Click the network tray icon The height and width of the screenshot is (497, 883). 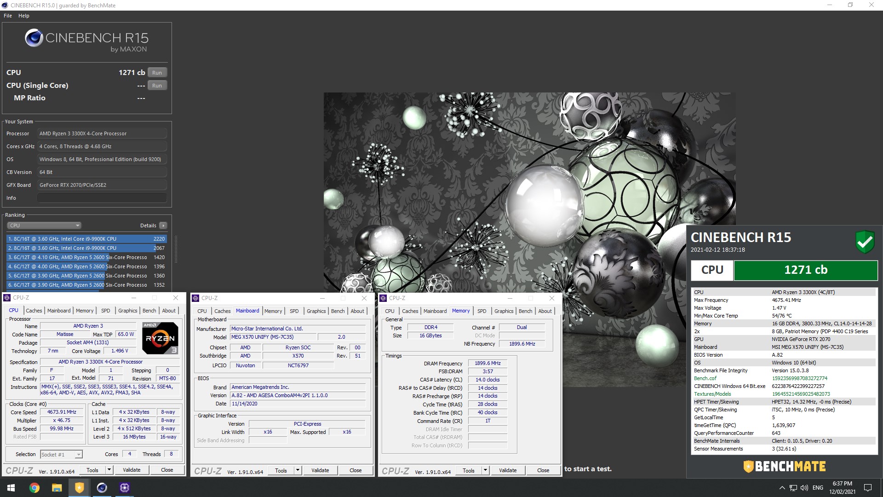click(793, 488)
